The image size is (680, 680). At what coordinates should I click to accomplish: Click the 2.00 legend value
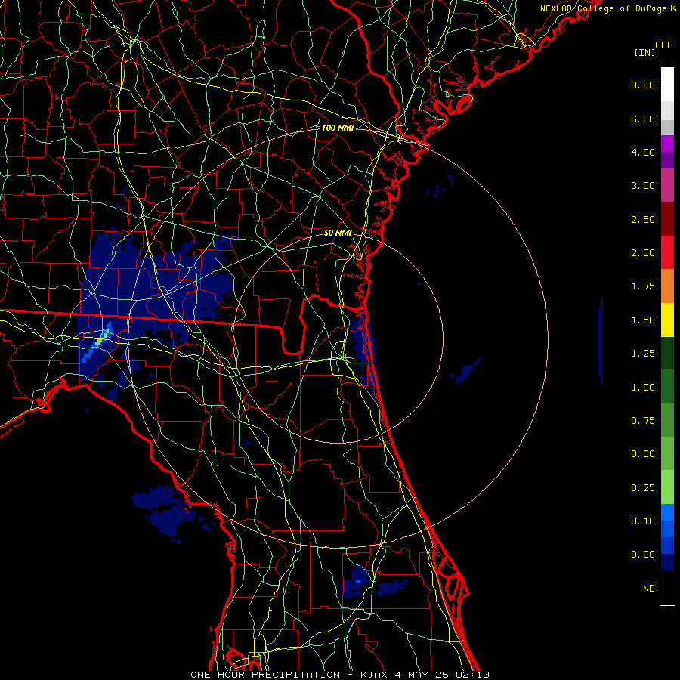pyautogui.click(x=643, y=253)
